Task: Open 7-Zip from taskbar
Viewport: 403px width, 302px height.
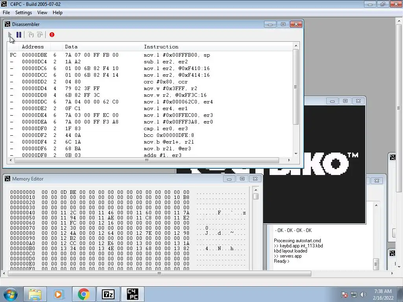Action: click(x=108, y=294)
